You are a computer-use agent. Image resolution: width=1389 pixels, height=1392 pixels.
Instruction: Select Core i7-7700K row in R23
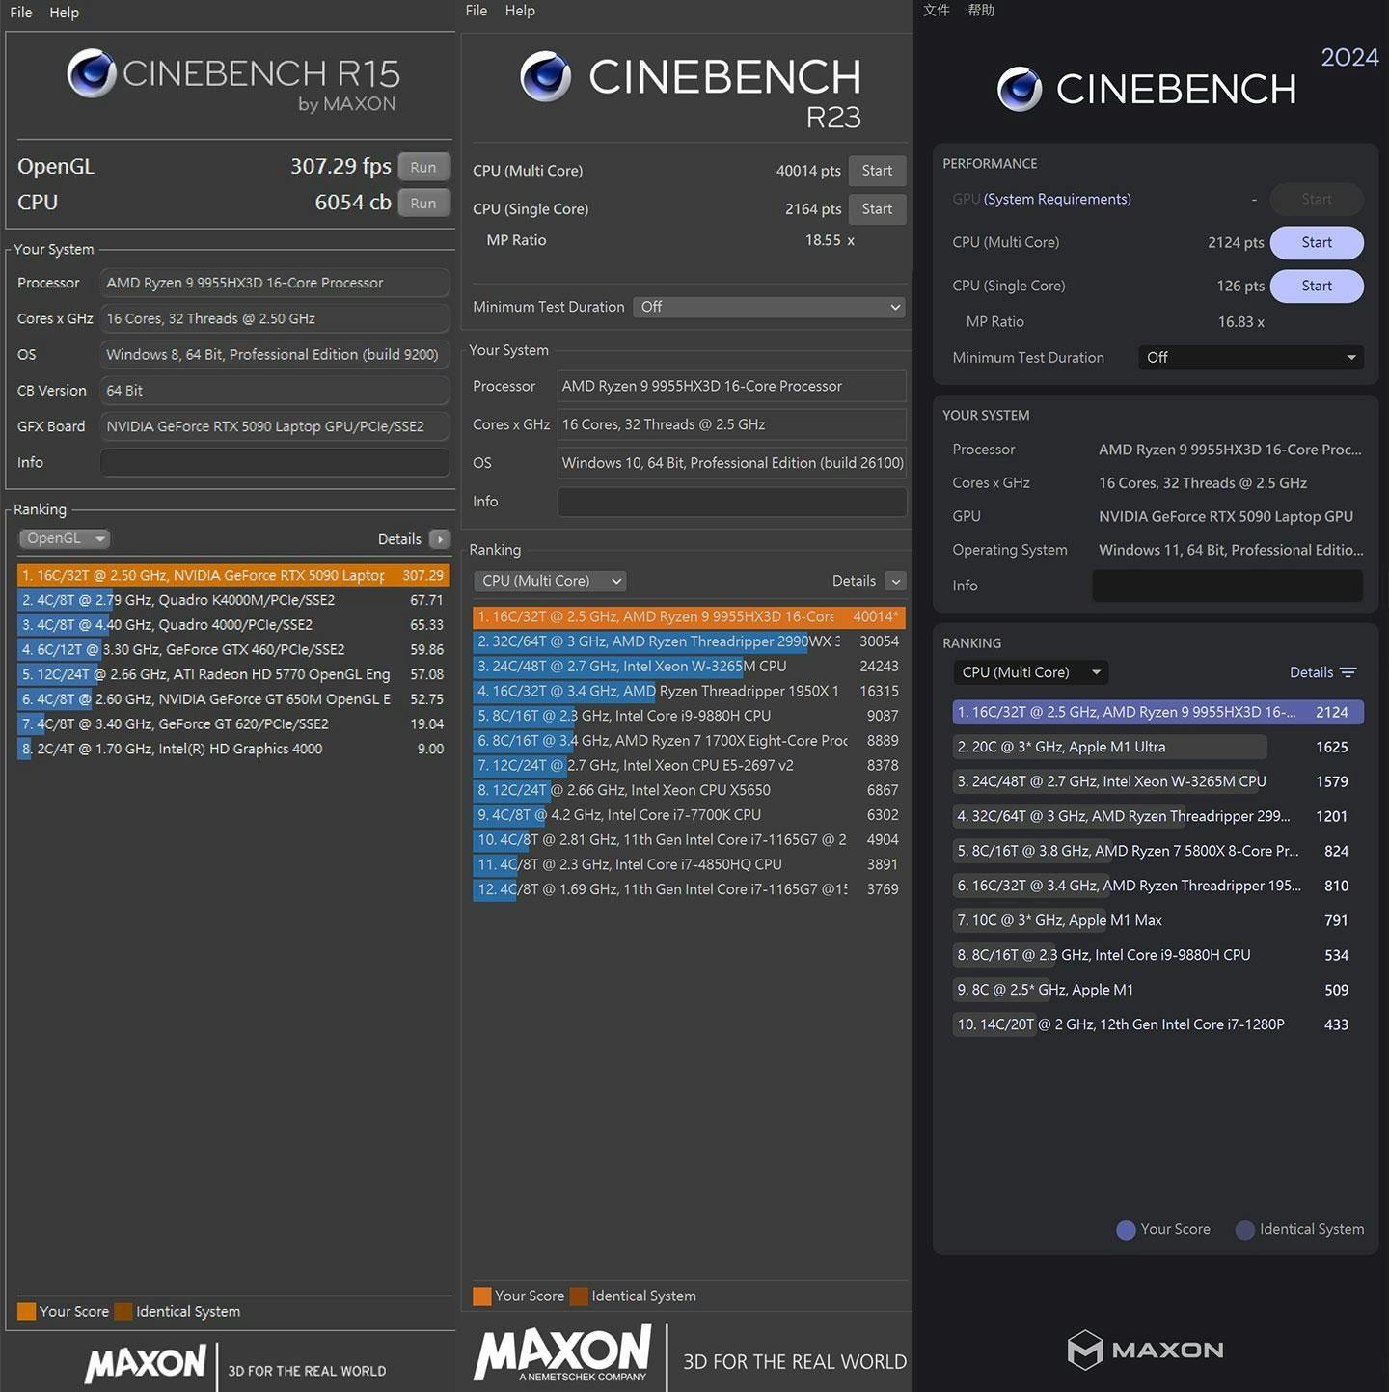(x=689, y=815)
